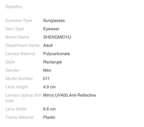Select the SHENGMEIYU brand name text

coord(57,37)
